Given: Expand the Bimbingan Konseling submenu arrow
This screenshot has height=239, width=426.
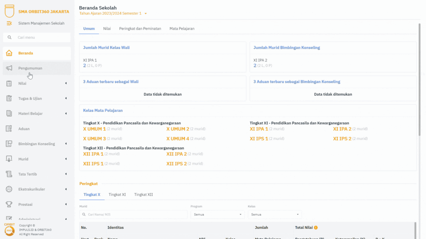Looking at the screenshot, I should click(66, 144).
